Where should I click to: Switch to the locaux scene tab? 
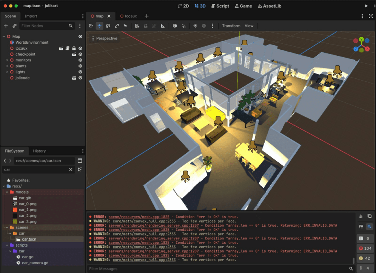(128, 16)
